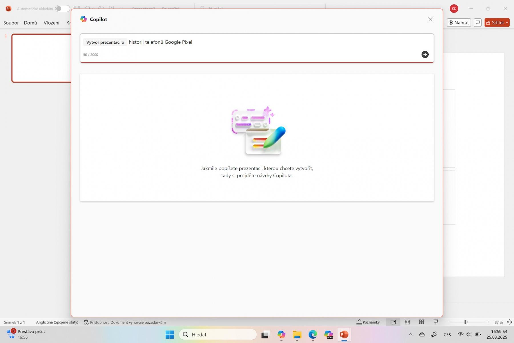Click zoom out minus button
The image size is (514, 343).
coord(447,322)
